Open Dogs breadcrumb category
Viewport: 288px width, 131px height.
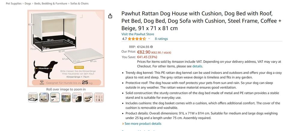click(28, 4)
